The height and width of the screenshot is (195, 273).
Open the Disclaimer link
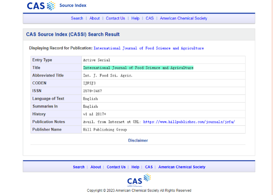click(138, 140)
